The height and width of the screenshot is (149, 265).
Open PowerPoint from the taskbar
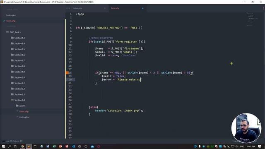point(60,146)
